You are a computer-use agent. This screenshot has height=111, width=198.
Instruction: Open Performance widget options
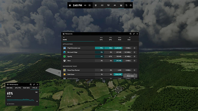coord(31,85)
